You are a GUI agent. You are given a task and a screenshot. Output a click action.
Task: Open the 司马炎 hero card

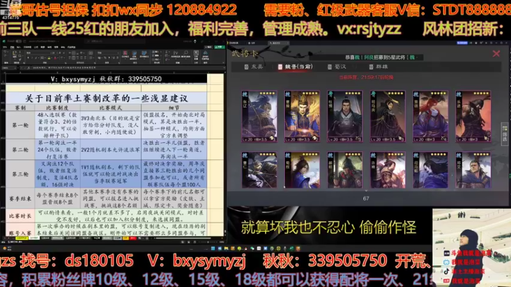tap(388, 116)
